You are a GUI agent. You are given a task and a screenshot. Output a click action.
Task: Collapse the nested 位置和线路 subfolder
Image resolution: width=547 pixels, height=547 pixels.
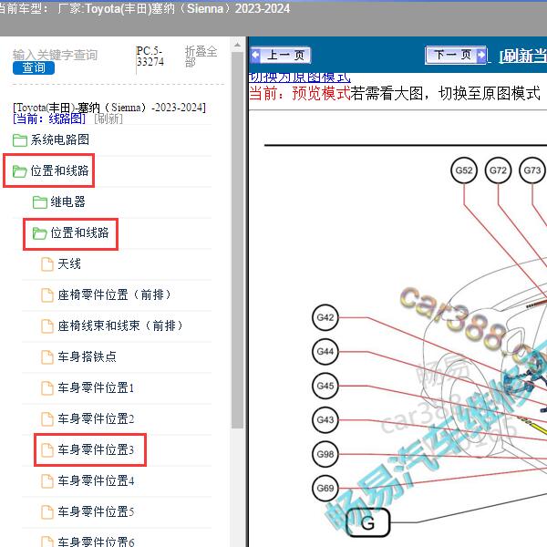[80, 232]
